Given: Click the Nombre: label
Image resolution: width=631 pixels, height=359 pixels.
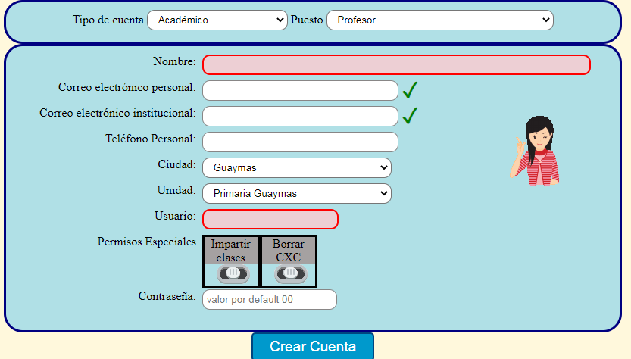Looking at the screenshot, I should click(x=174, y=61).
